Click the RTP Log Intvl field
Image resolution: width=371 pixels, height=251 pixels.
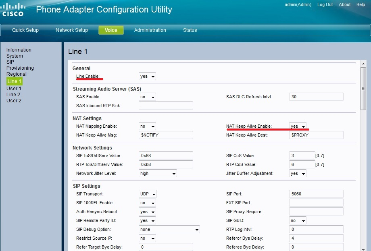tap(316, 230)
